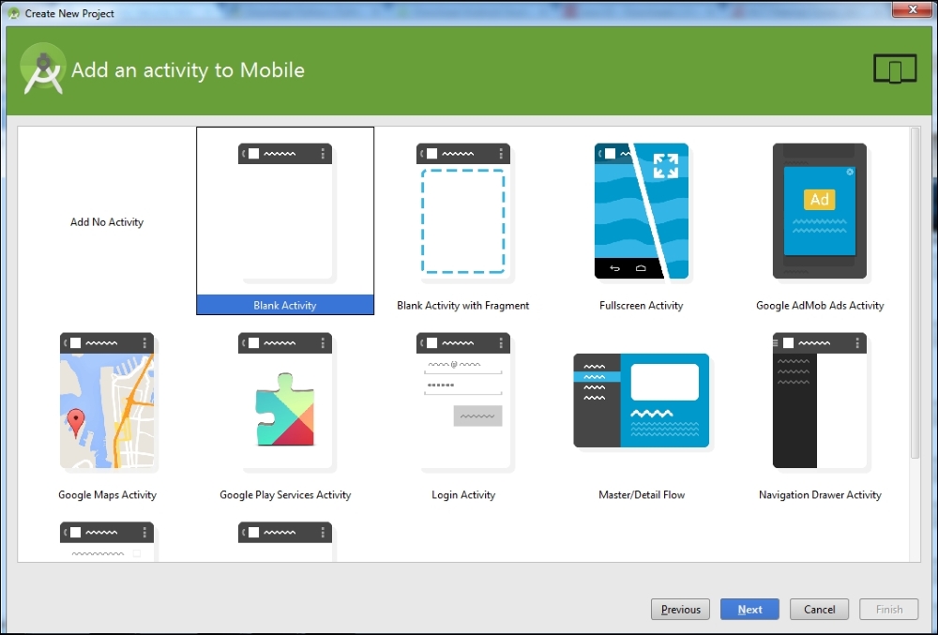Screen dimensions: 938x635
Task: Click the device form factor icon in header
Action: click(894, 68)
